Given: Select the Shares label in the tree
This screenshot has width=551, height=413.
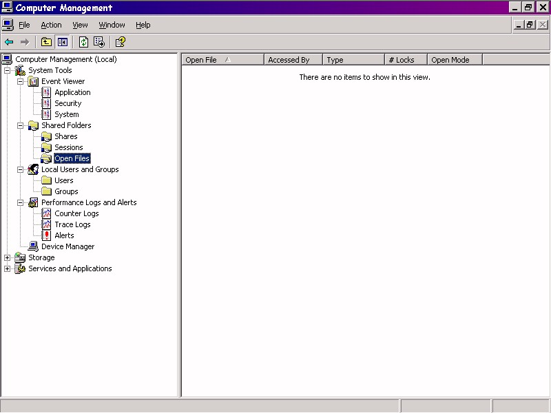Looking at the screenshot, I should point(66,136).
